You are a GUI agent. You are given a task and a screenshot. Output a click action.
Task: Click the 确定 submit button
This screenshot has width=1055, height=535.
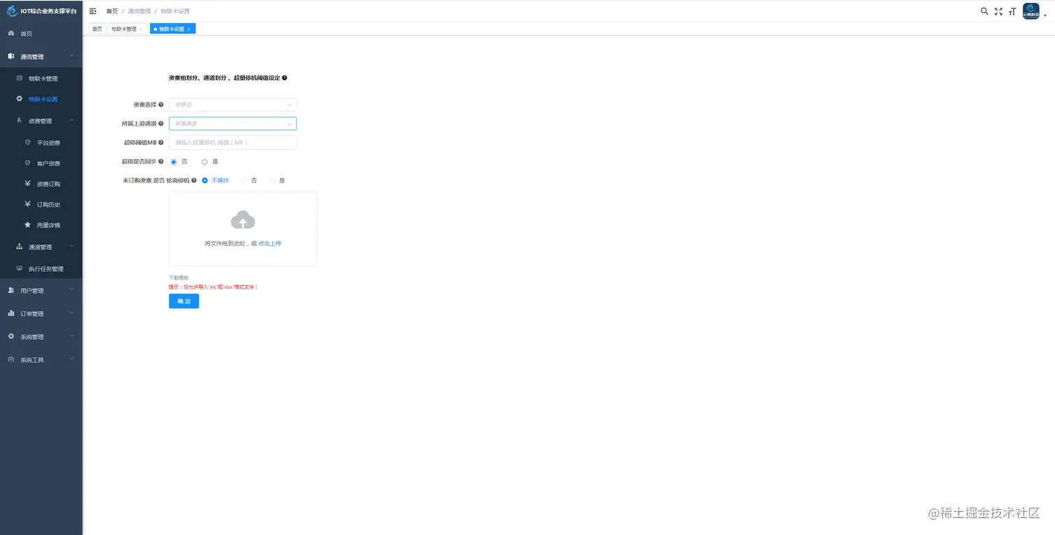[x=184, y=301]
